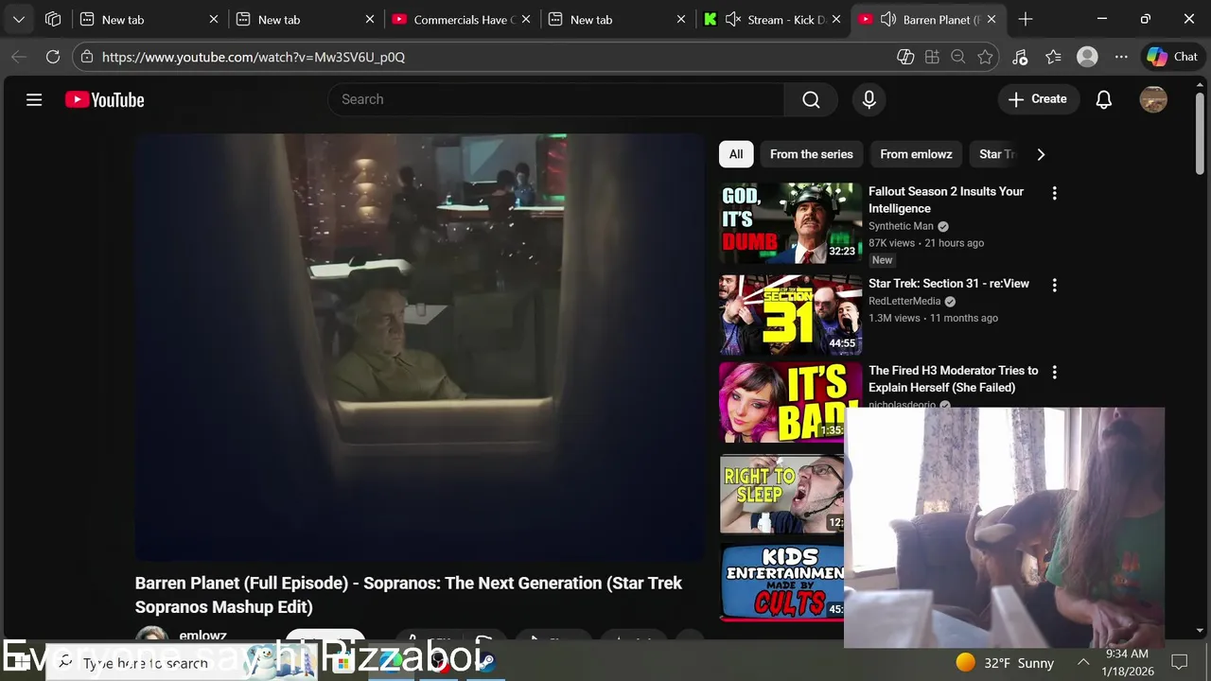
Task: Open the YouTube hamburger guide menu
Action: click(34, 99)
